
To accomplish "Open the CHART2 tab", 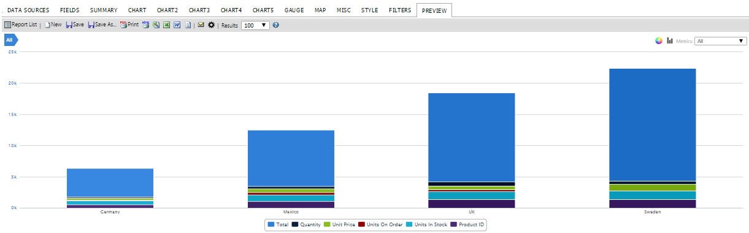I will point(167,10).
